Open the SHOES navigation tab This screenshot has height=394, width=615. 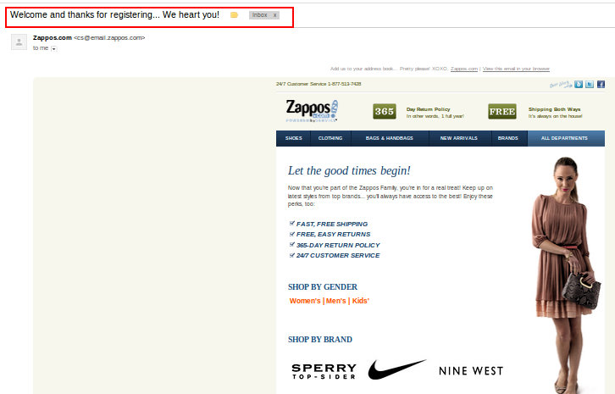pos(293,138)
